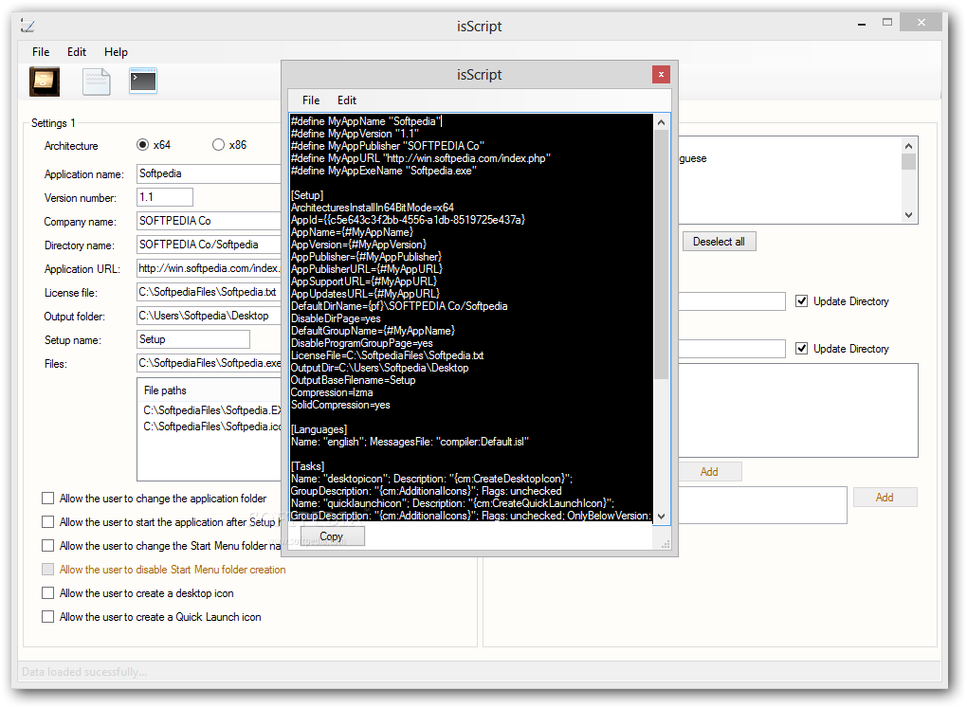
Task: Select x64 architecture radio button
Action: [x=142, y=144]
